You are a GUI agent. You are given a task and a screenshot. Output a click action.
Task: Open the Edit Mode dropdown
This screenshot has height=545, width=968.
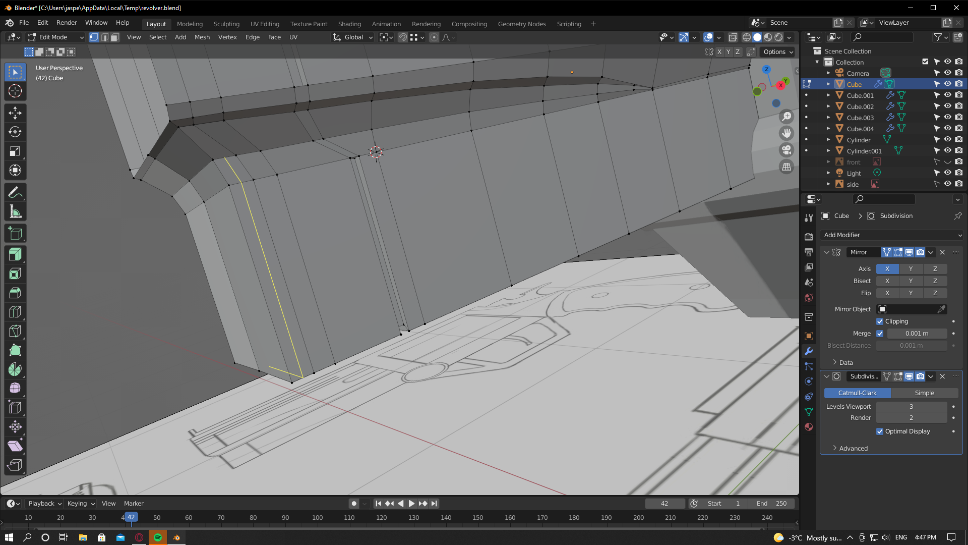pyautogui.click(x=55, y=37)
